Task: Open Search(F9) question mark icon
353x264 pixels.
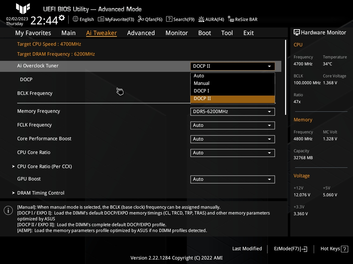Action: tap(169, 19)
